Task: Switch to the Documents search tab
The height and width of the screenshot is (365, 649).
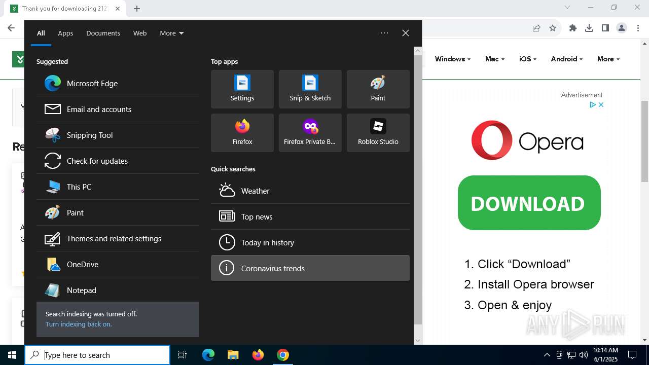Action: [x=103, y=33]
